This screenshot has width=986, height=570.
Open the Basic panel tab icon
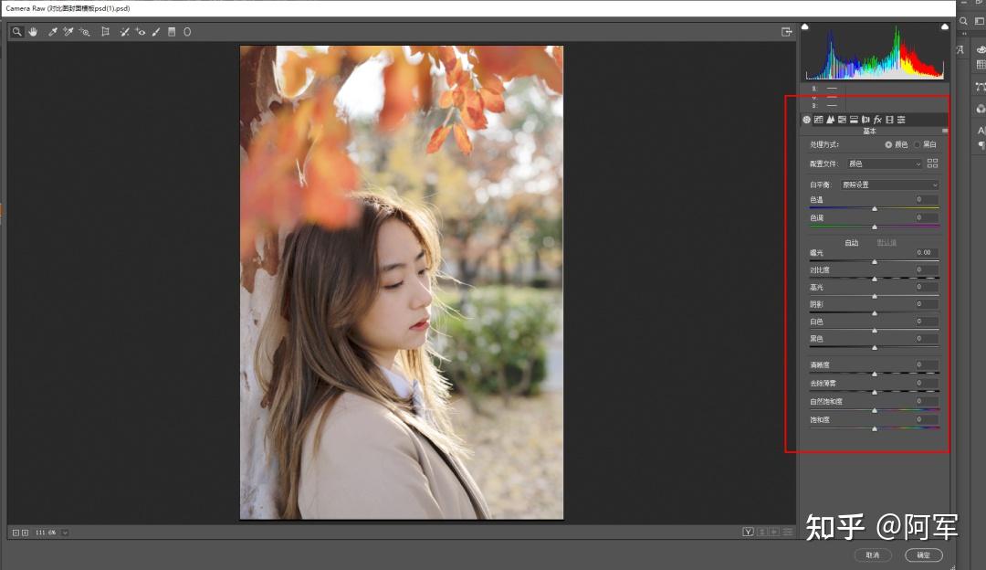[806, 120]
